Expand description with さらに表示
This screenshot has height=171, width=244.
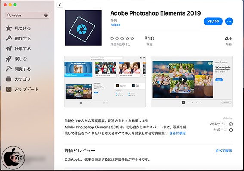click(178, 134)
